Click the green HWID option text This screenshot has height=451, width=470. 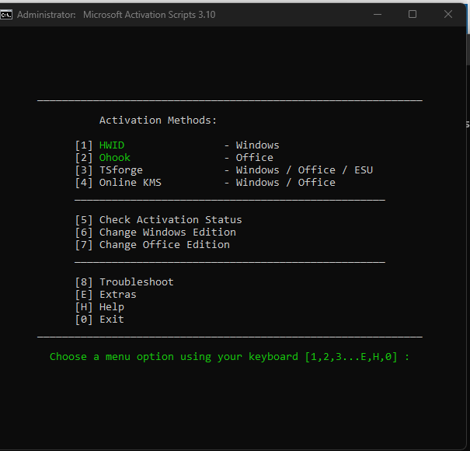(x=112, y=145)
